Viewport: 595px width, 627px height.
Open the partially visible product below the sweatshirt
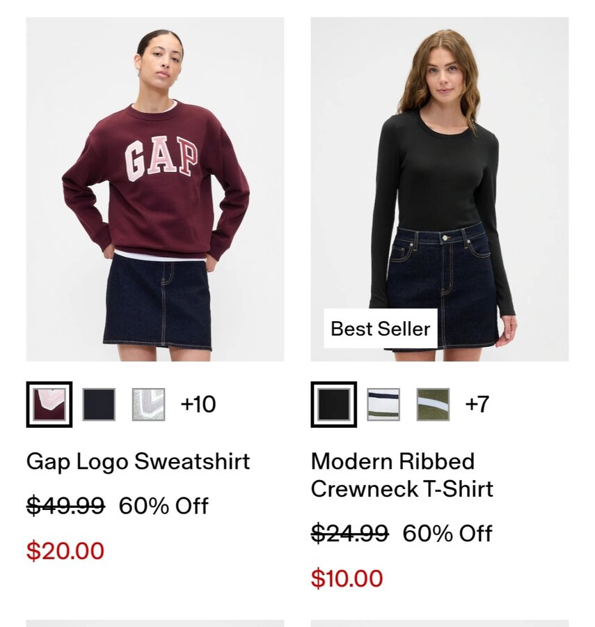(155, 624)
